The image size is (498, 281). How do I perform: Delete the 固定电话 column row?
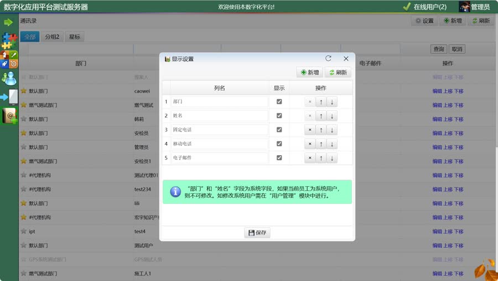[x=310, y=130]
